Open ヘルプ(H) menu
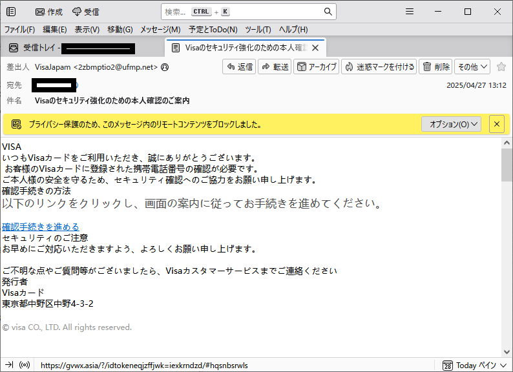 293,30
